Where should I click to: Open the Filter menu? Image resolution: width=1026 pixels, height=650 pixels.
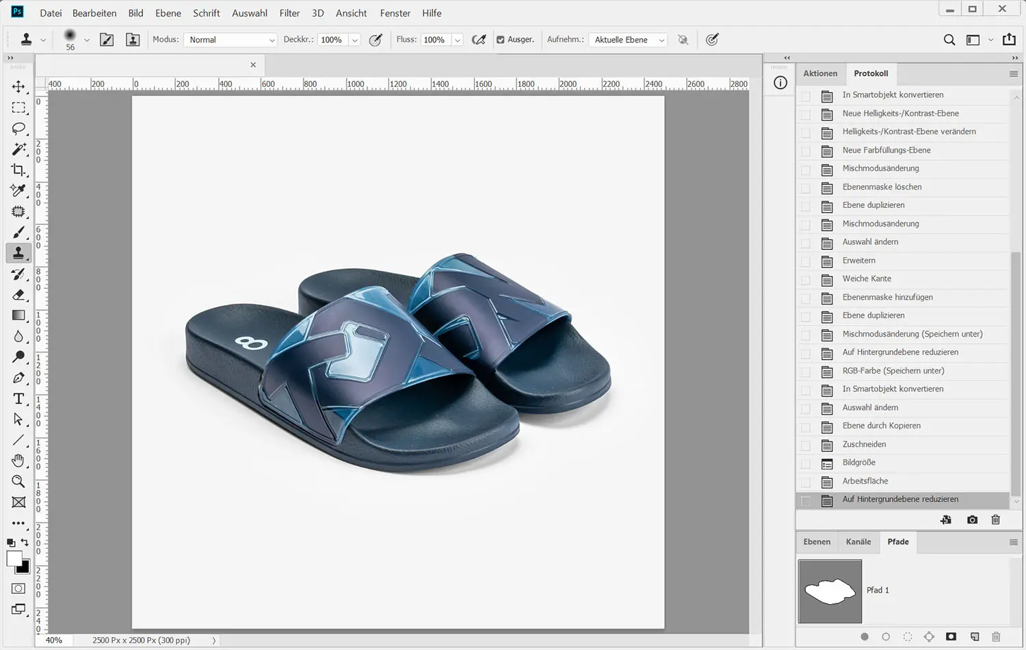click(x=289, y=13)
